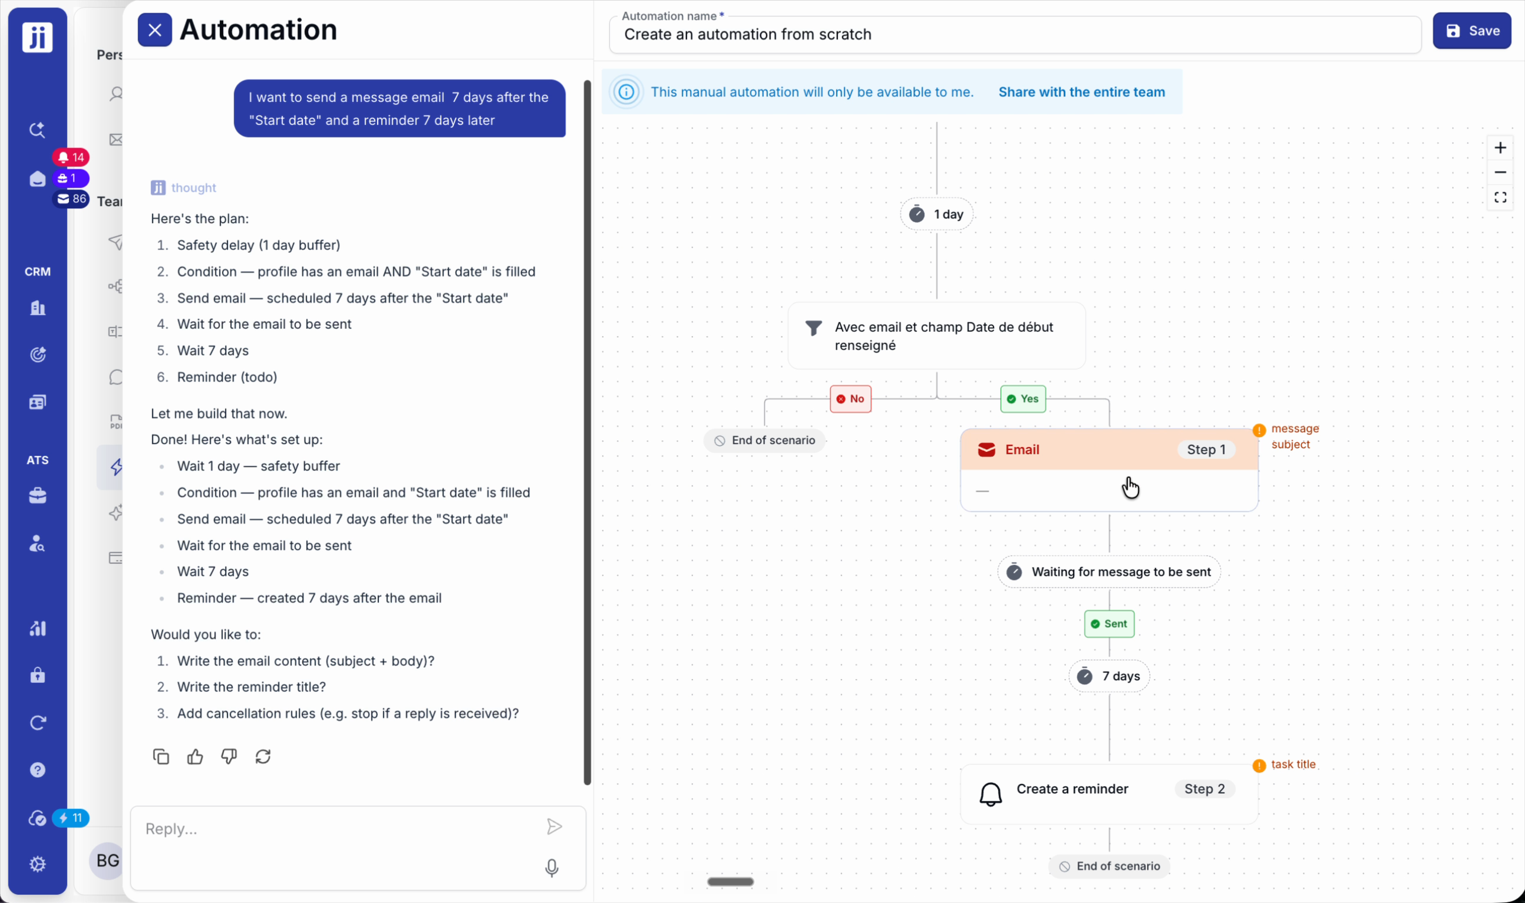Image resolution: width=1525 pixels, height=903 pixels.
Task: Close the Automation panel
Action: [154, 30]
